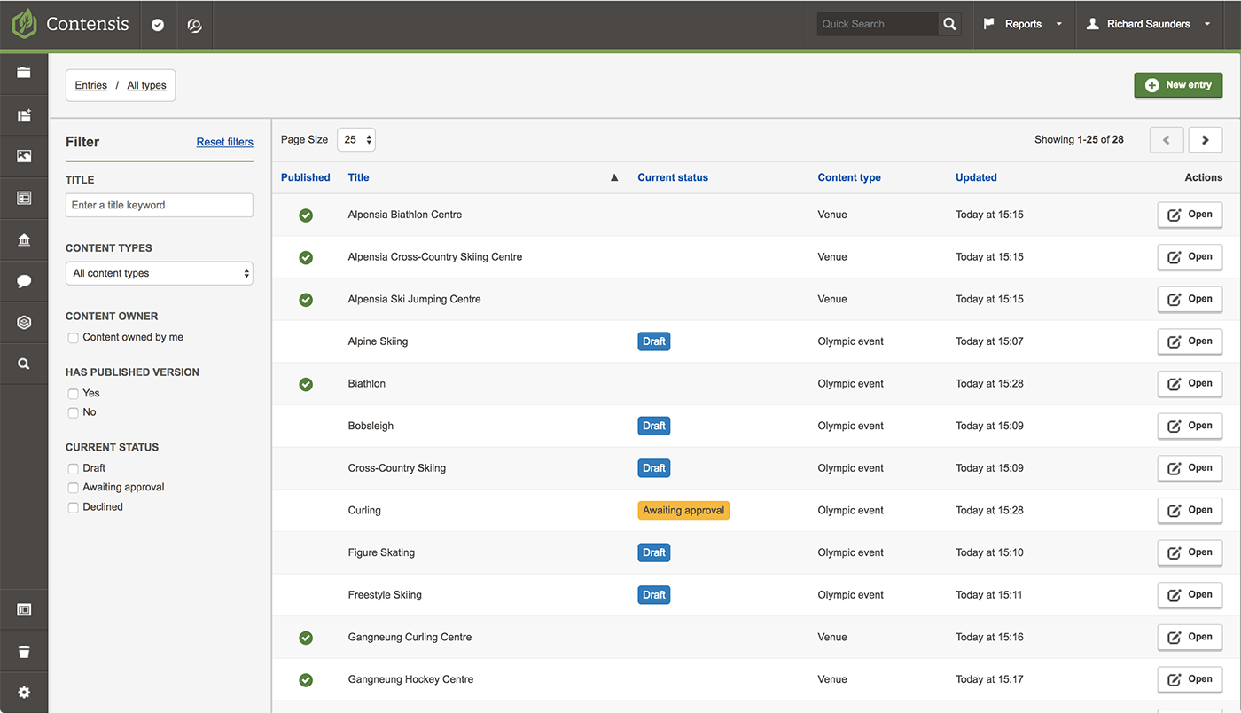
Task: Click published checkmark for Alpensia Ski Jumping Centre
Action: pyautogui.click(x=306, y=300)
